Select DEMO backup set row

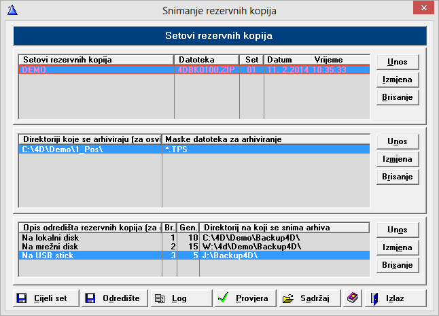tap(194, 70)
